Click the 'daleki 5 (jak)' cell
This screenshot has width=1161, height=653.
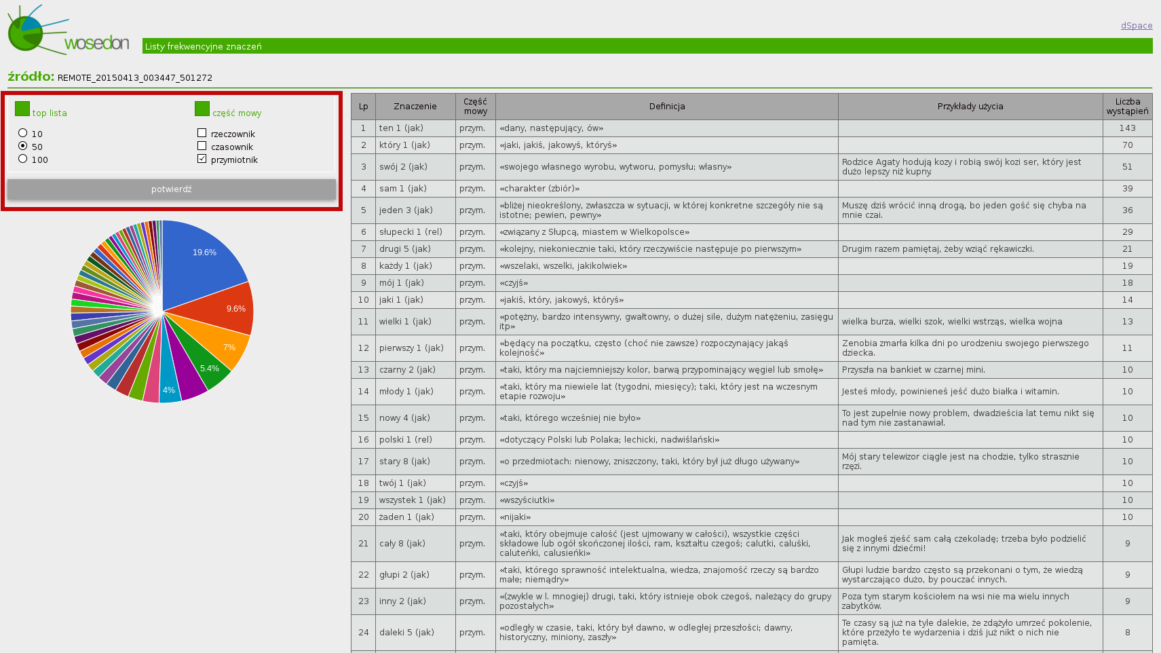click(x=415, y=633)
